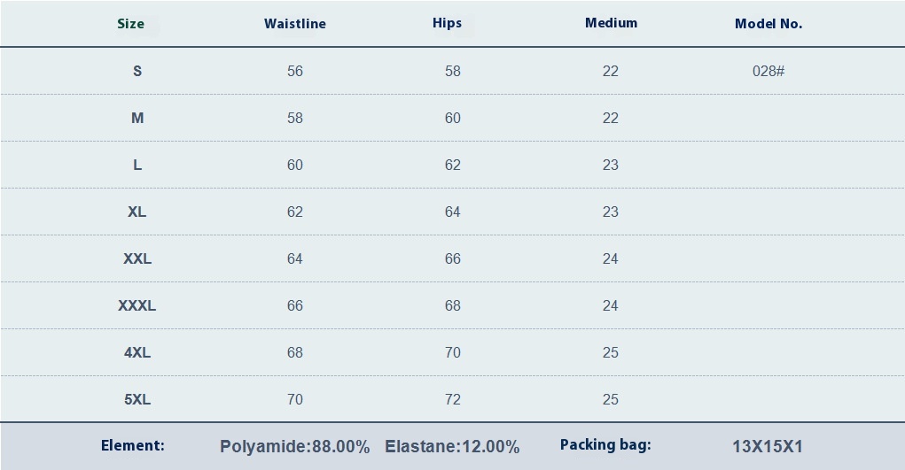Click the Waistline column header
The image size is (905, 470).
[x=295, y=24]
